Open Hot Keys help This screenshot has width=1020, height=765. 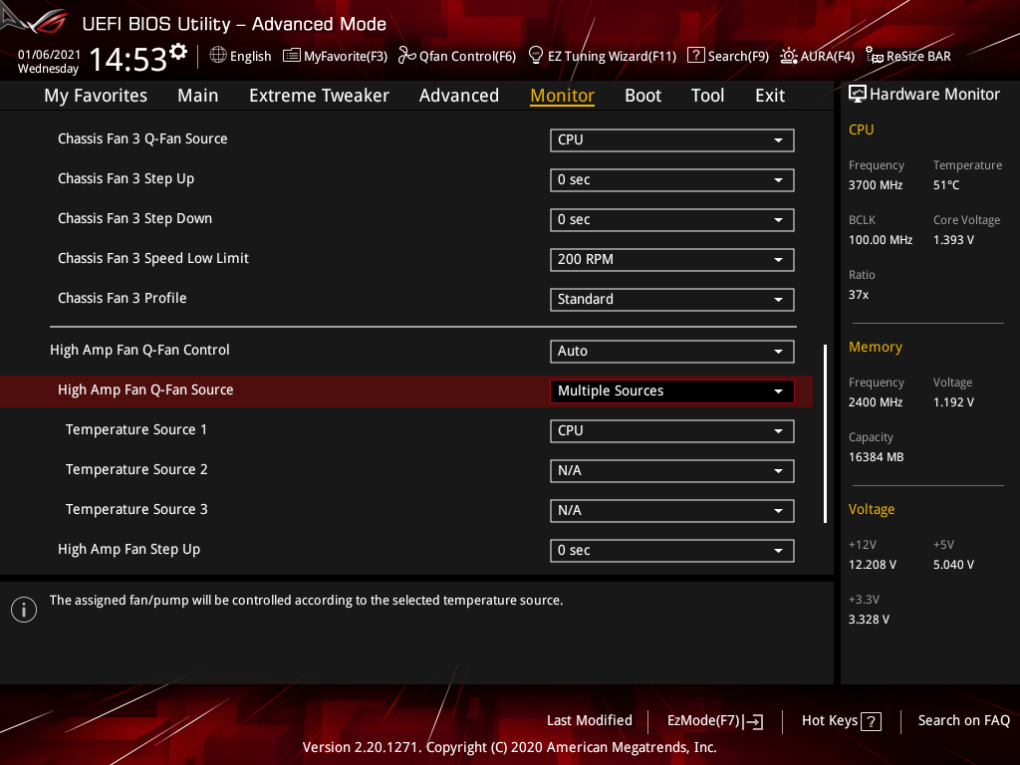[x=841, y=721]
